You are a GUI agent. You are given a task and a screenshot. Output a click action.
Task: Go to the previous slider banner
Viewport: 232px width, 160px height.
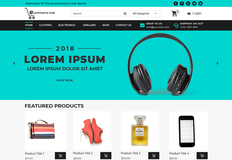click(14, 63)
